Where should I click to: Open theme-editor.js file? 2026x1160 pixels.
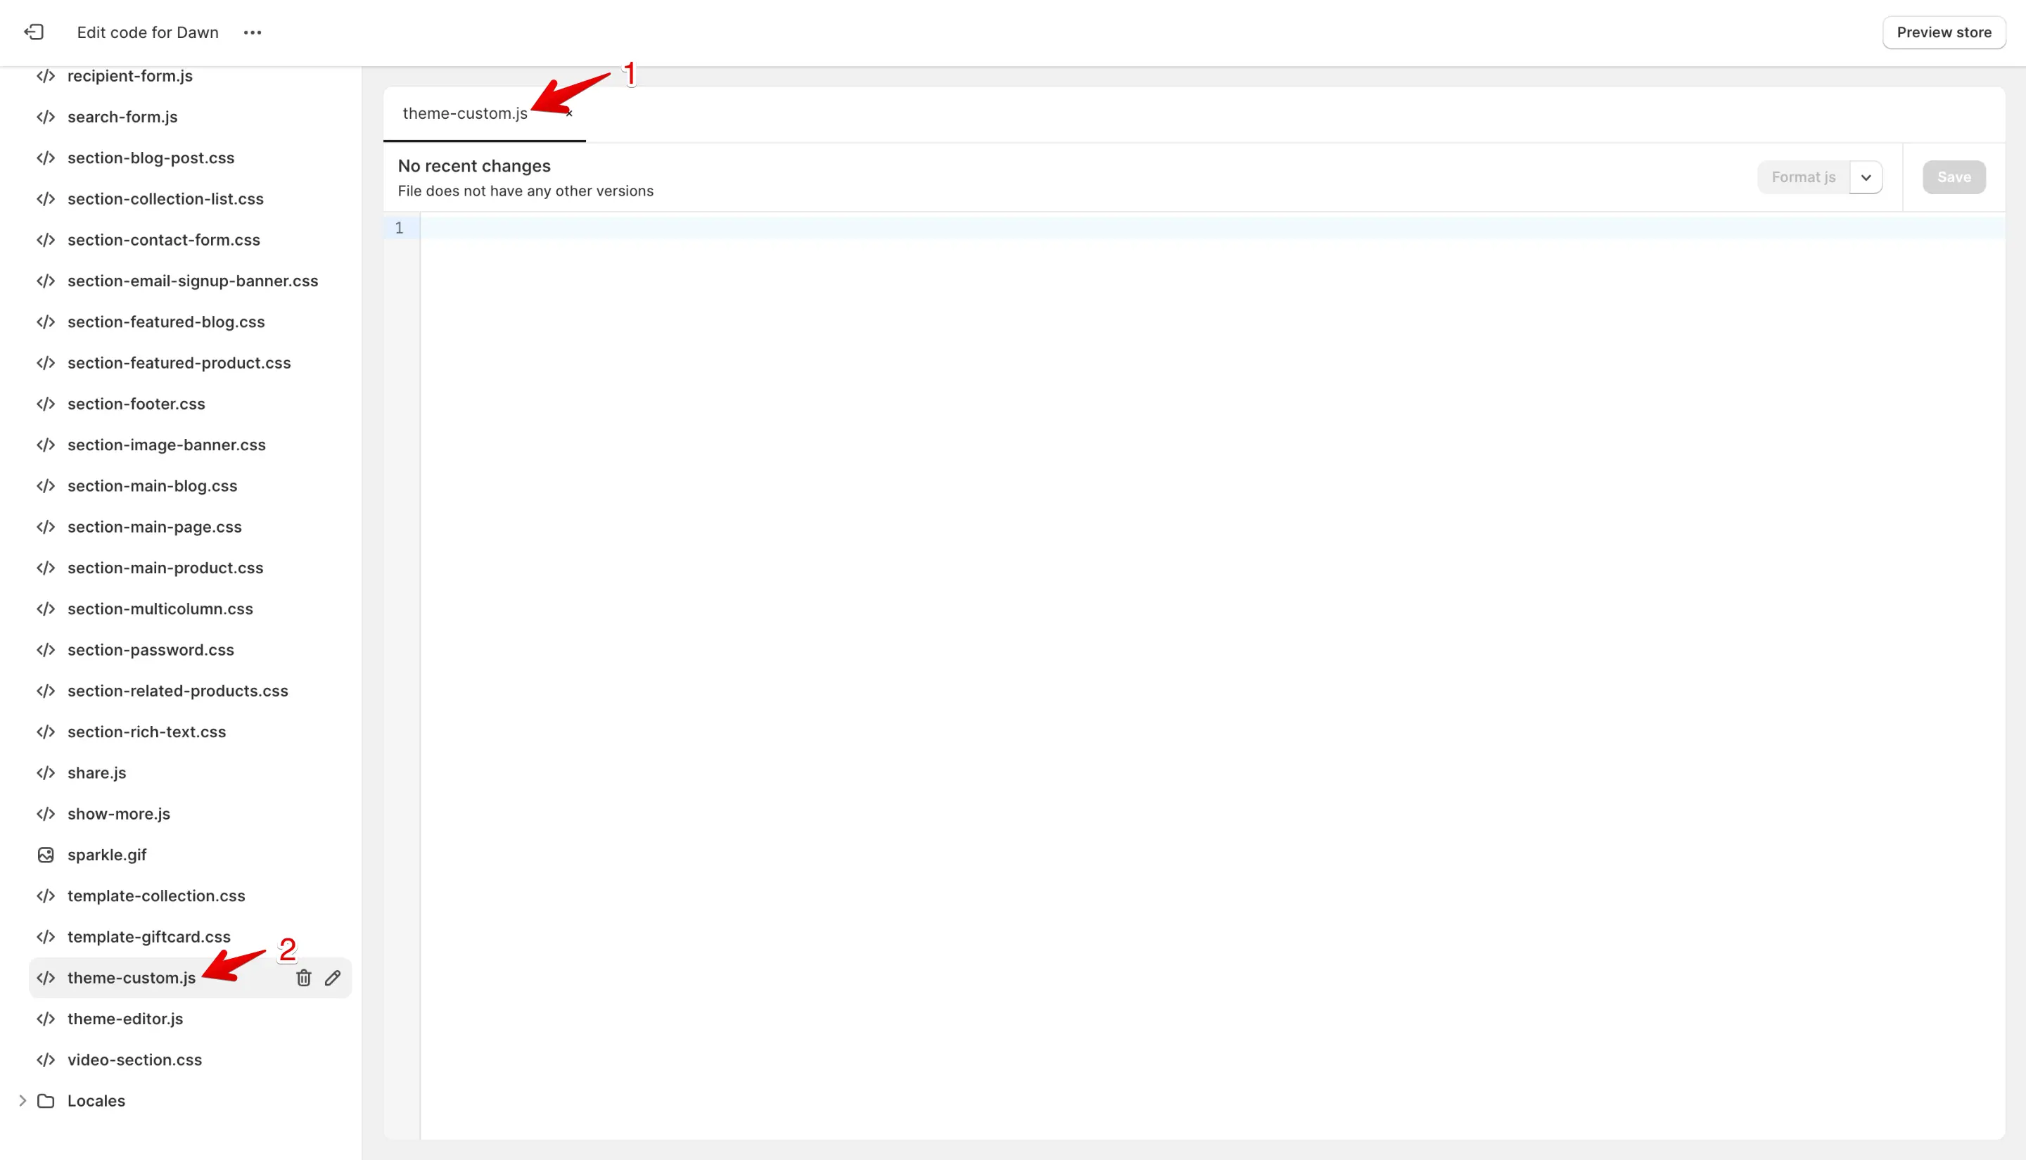tap(125, 1019)
